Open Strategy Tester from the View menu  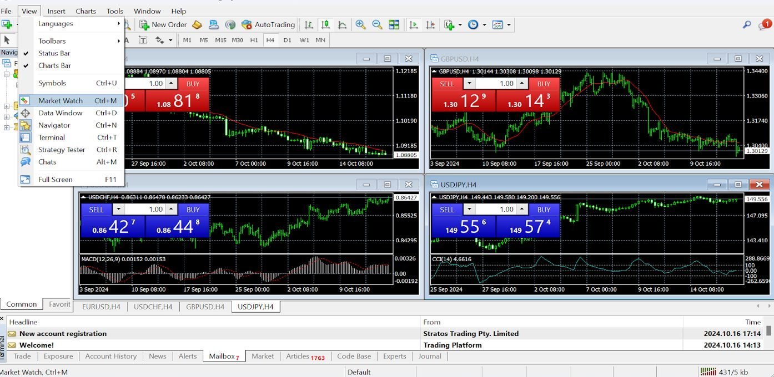71,150
